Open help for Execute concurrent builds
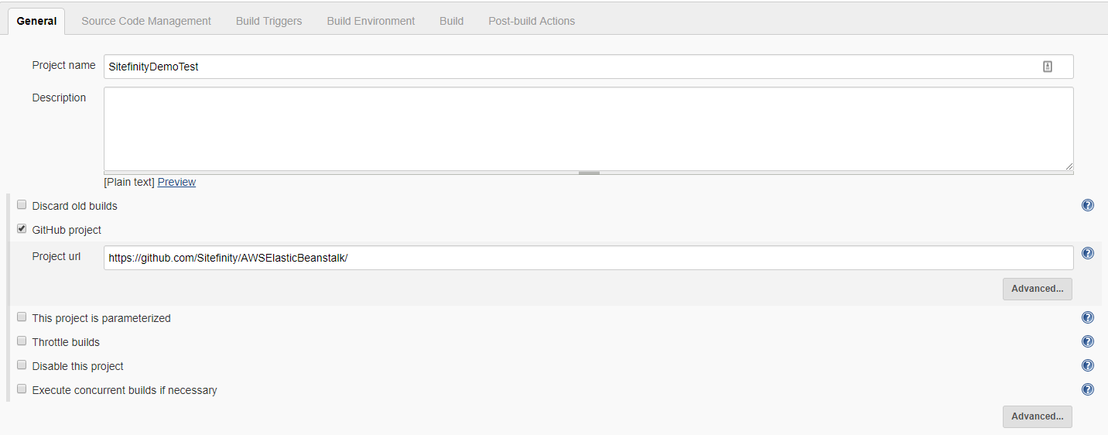Image resolution: width=1108 pixels, height=435 pixels. (1087, 389)
